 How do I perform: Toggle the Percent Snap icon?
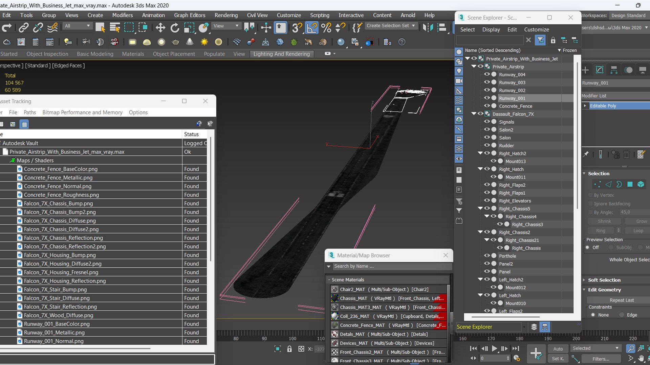point(326,28)
